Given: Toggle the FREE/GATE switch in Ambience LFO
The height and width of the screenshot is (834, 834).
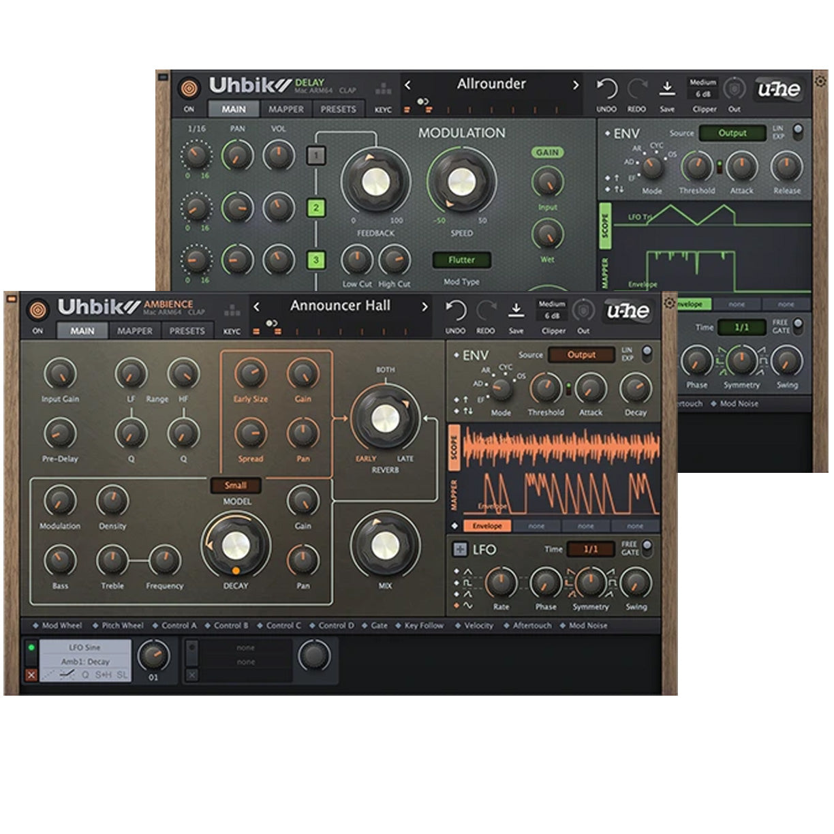Looking at the screenshot, I should [647, 547].
